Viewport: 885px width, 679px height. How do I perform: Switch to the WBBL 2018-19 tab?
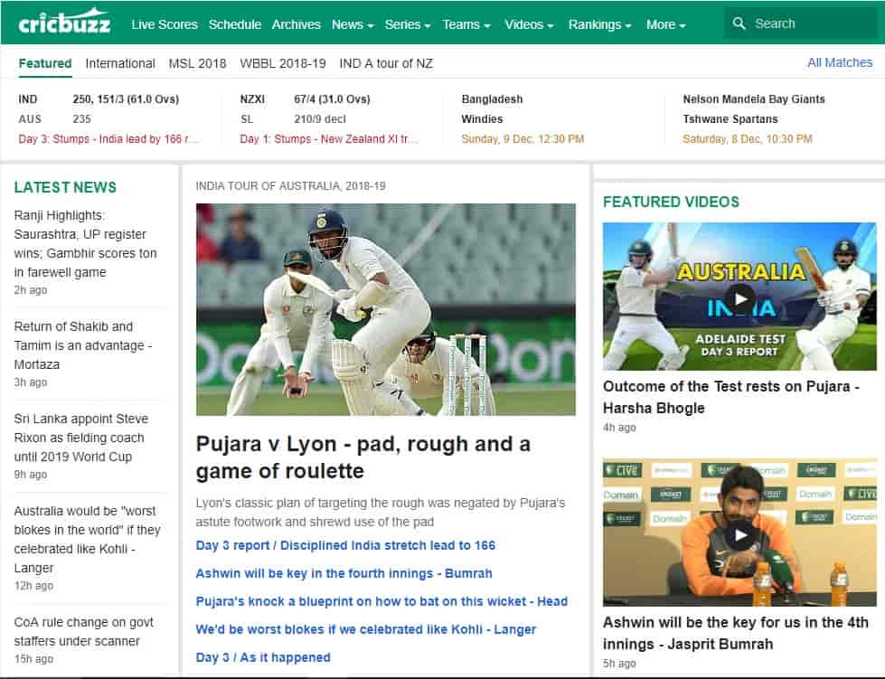tap(283, 63)
